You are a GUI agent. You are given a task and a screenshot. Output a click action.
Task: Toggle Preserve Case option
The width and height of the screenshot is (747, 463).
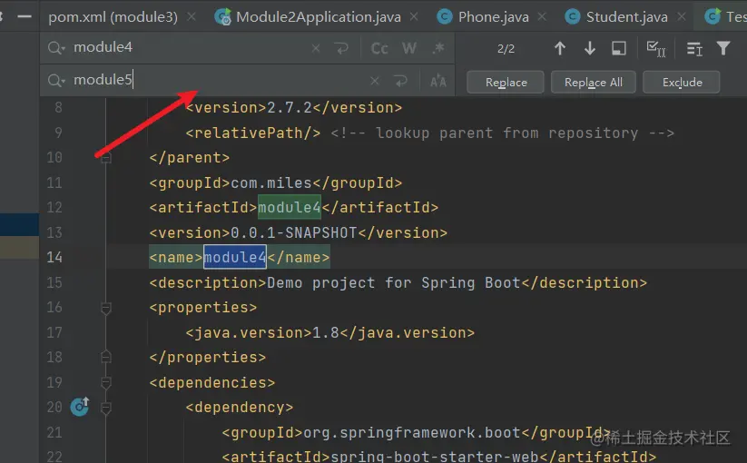(x=438, y=81)
